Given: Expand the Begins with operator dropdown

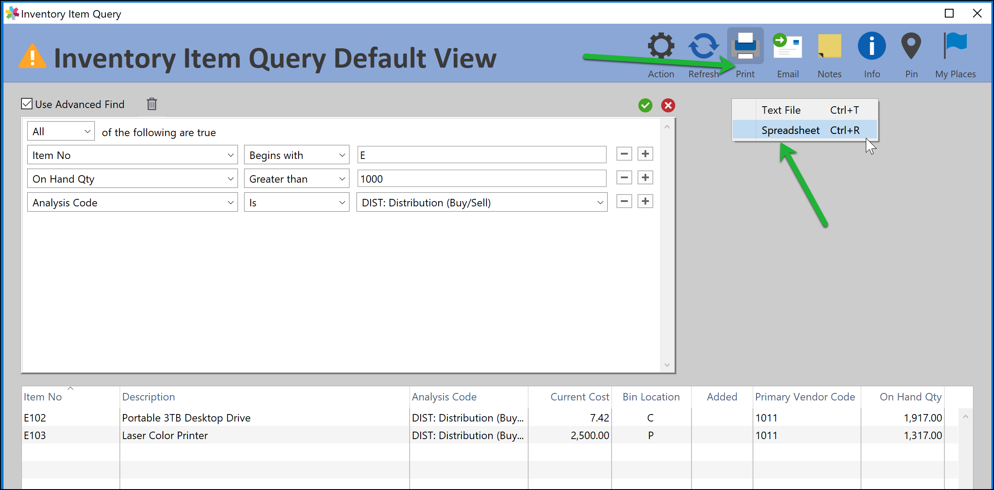Looking at the screenshot, I should 297,155.
